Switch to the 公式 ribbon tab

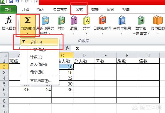coord(79,10)
